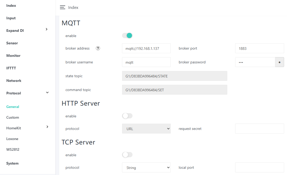Image resolution: width=287 pixels, height=175 pixels.
Task: Open the Loxone protocol page
Action: click(x=12, y=139)
